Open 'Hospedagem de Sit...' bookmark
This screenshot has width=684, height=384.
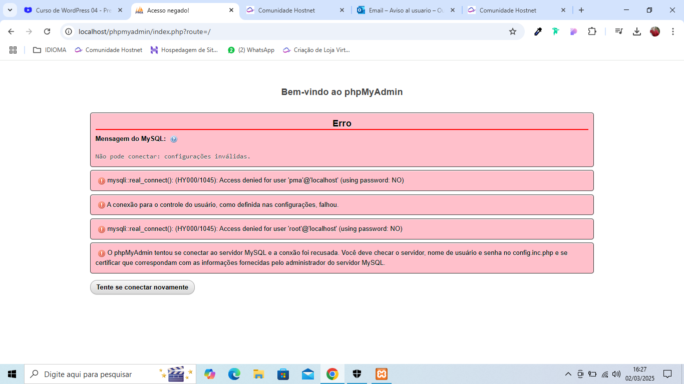[184, 50]
